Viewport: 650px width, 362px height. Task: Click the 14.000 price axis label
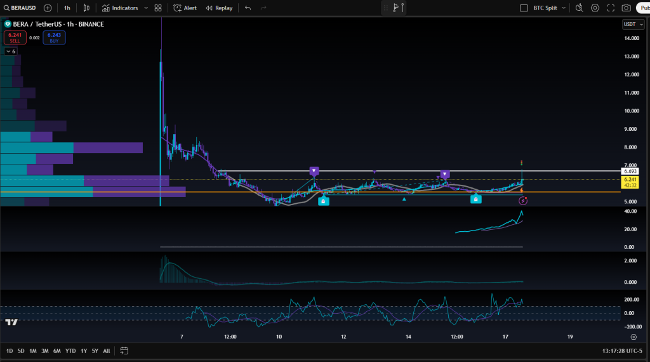[632, 38]
